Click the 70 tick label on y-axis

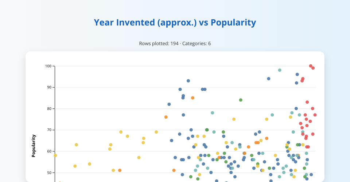pos(49,130)
